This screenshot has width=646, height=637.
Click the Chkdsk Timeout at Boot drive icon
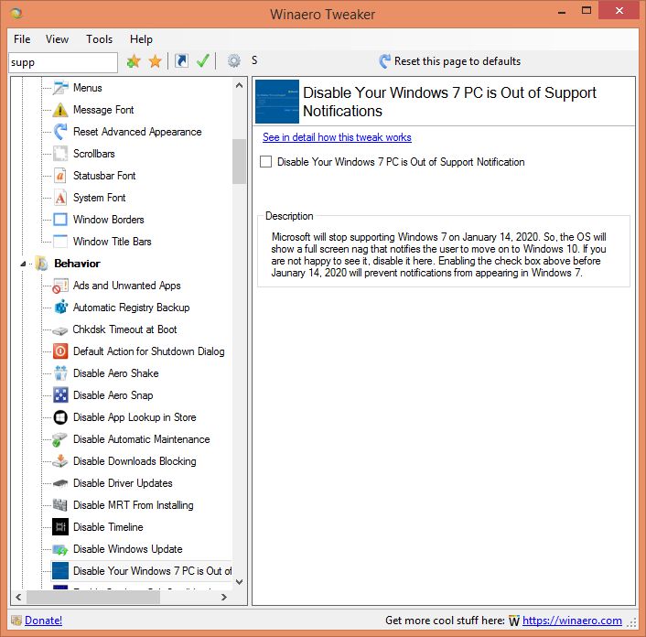(x=60, y=329)
